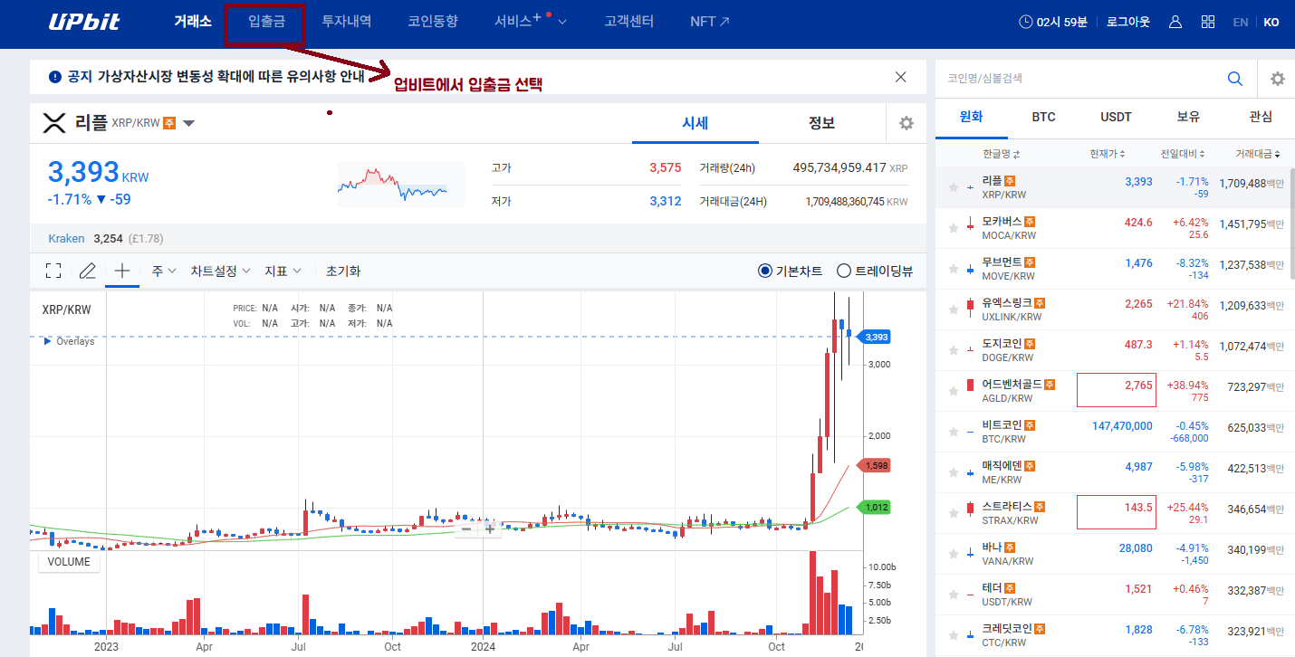The image size is (1295, 657).
Task: Favorite the 바나 row star
Action: click(x=953, y=554)
